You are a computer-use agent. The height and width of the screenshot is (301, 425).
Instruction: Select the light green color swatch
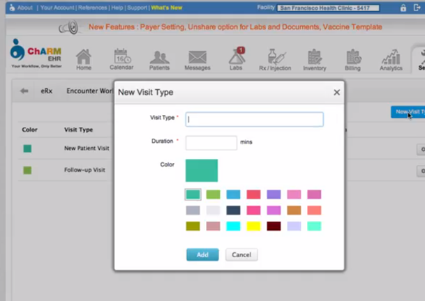(x=213, y=194)
